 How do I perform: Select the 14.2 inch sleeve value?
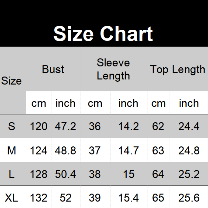(128, 127)
